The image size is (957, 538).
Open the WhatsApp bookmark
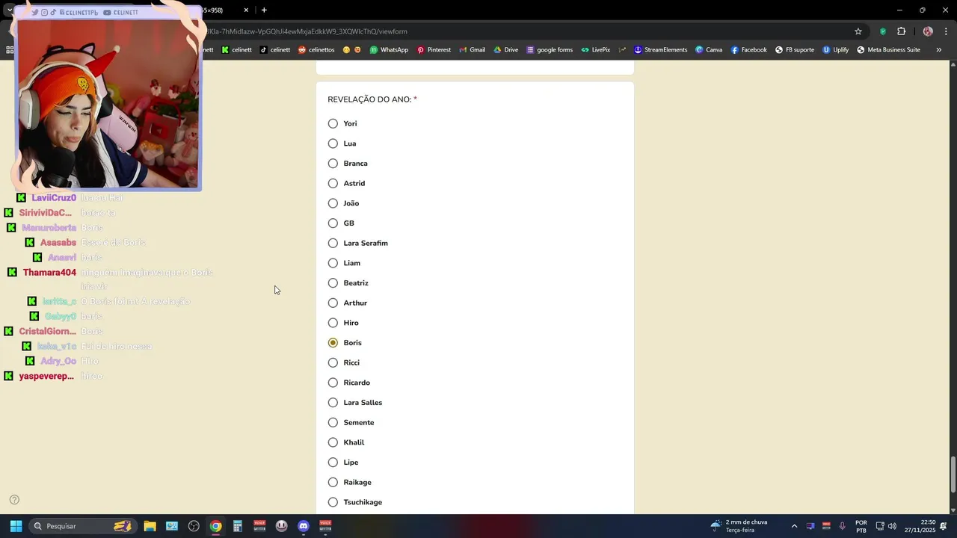coord(389,50)
